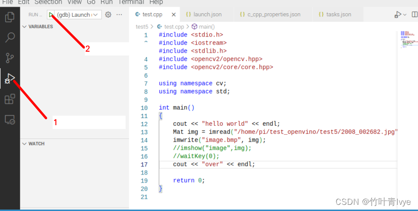Open the Edit menu

tap(24, 2)
